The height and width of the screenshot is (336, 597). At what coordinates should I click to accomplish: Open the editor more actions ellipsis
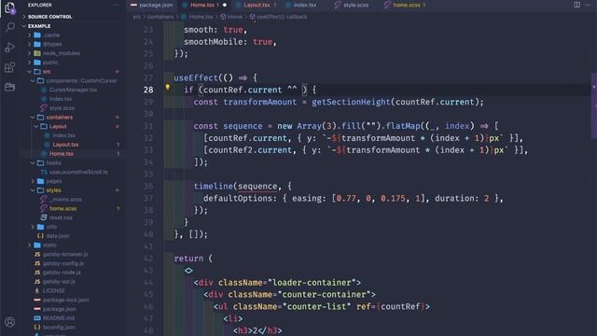(588, 5)
